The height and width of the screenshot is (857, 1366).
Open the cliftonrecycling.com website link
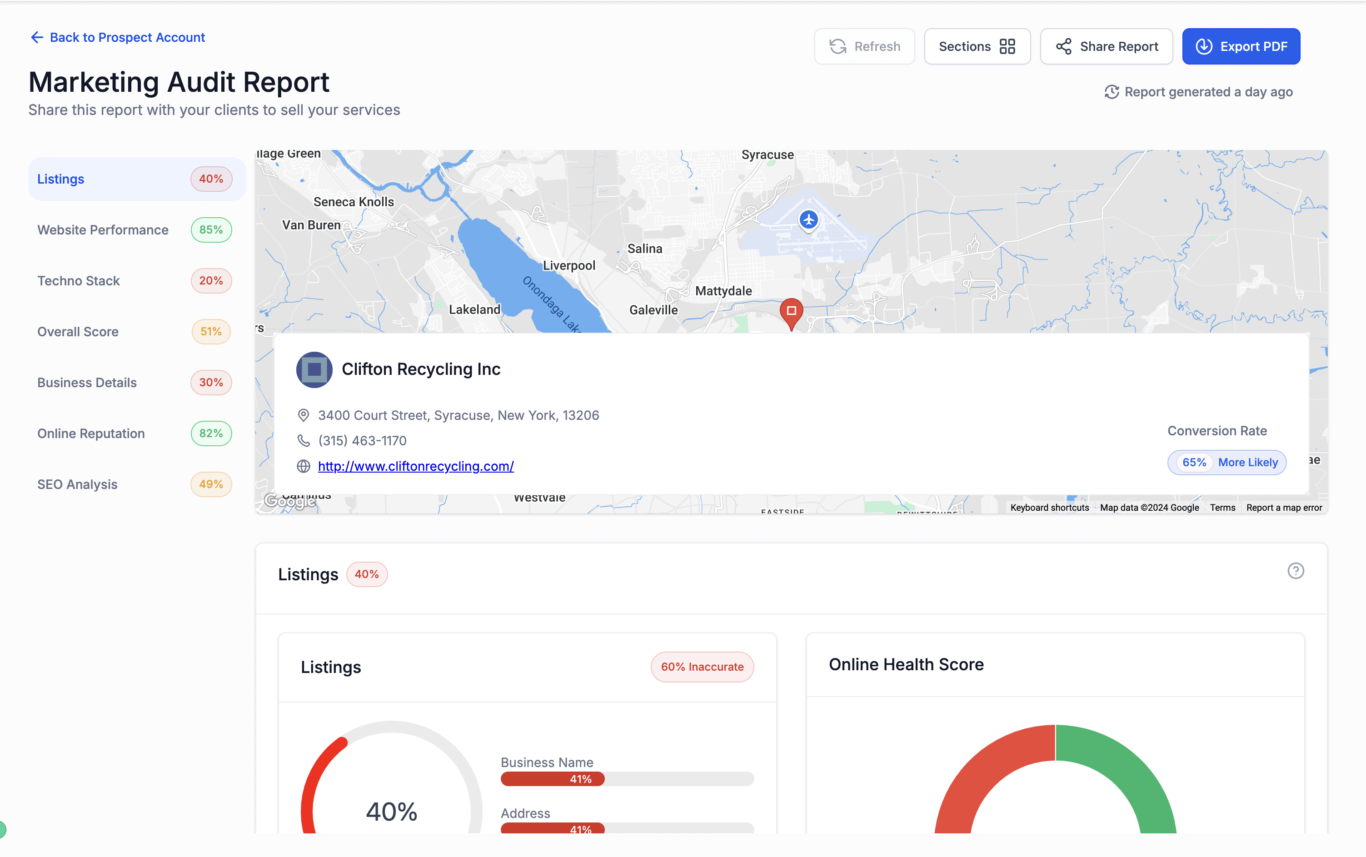point(415,466)
